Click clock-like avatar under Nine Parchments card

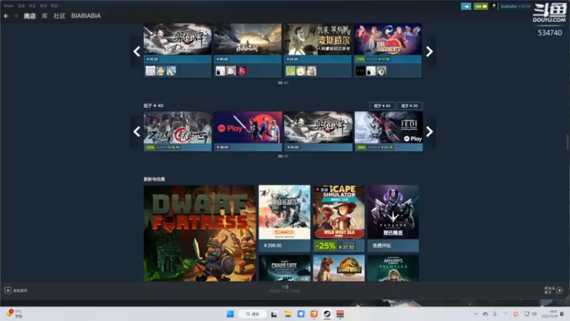click(381, 71)
